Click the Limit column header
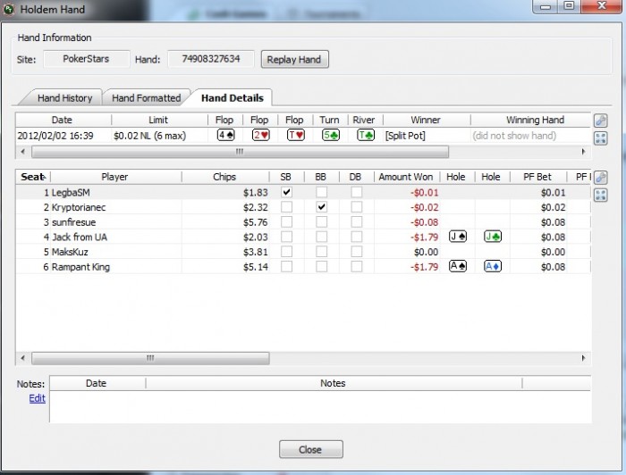 tap(158, 120)
